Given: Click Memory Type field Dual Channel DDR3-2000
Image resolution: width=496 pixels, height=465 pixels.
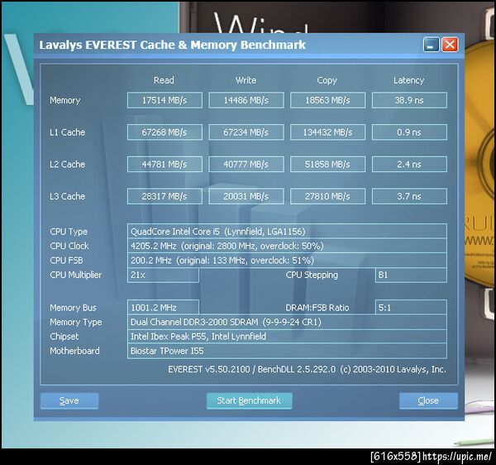Looking at the screenshot, I should [x=287, y=322].
